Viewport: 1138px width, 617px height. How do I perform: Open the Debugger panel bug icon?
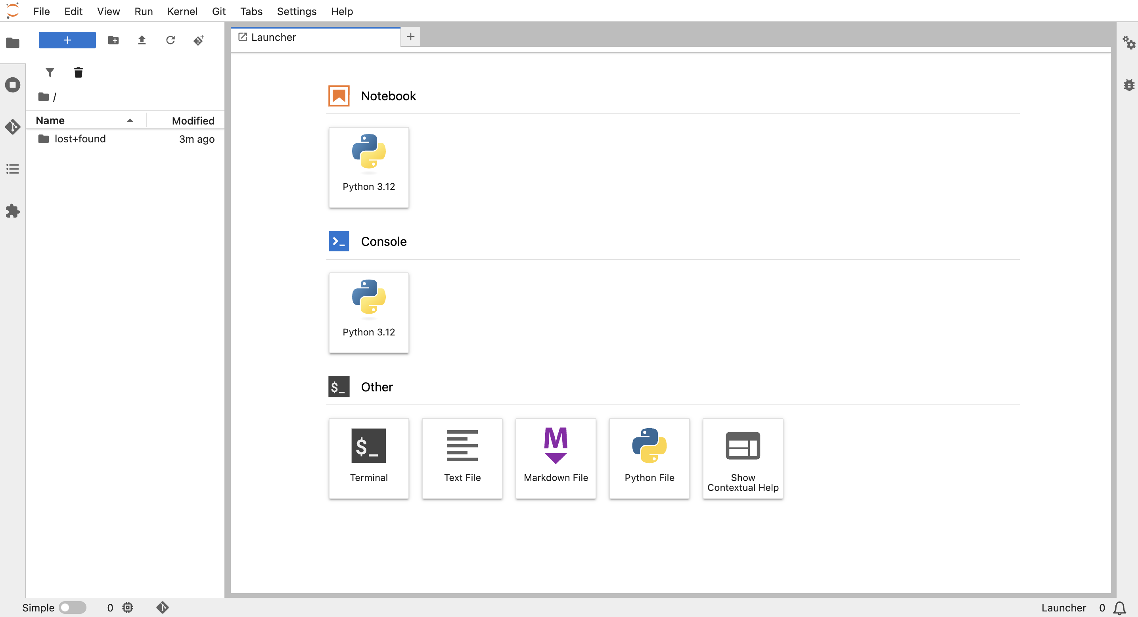(x=1129, y=85)
